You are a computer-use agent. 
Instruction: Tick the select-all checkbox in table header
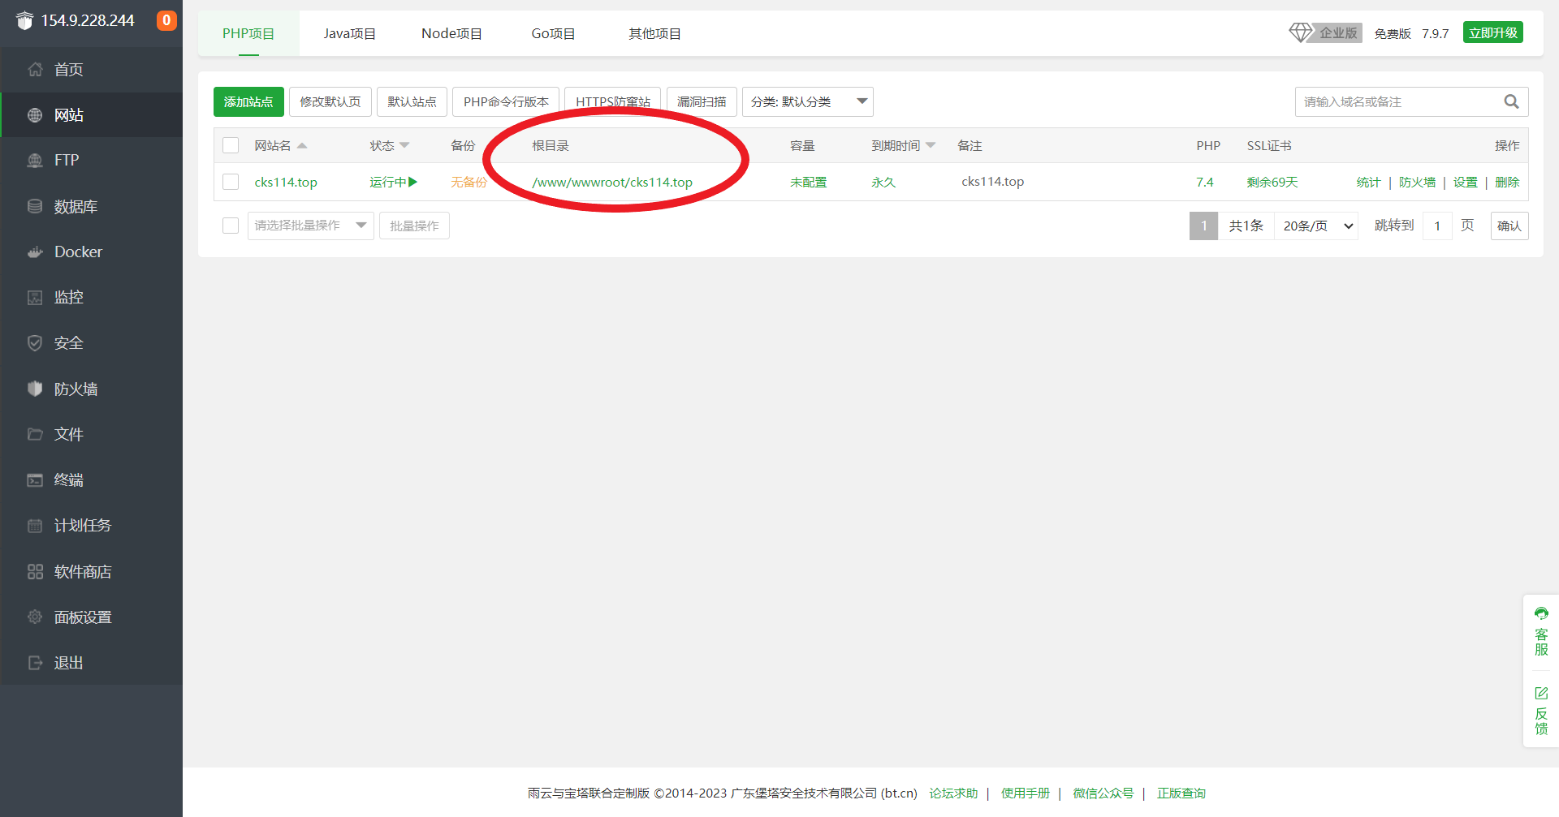(x=231, y=145)
